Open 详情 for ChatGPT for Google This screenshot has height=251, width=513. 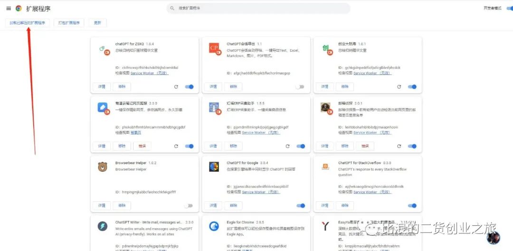coord(213,205)
